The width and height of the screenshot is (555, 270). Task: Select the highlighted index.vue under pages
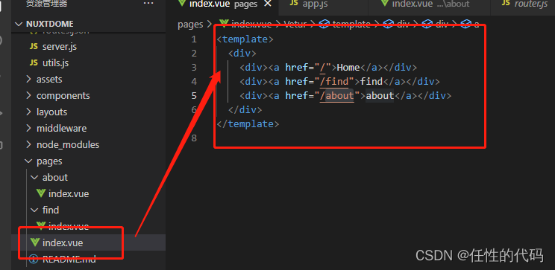point(63,242)
